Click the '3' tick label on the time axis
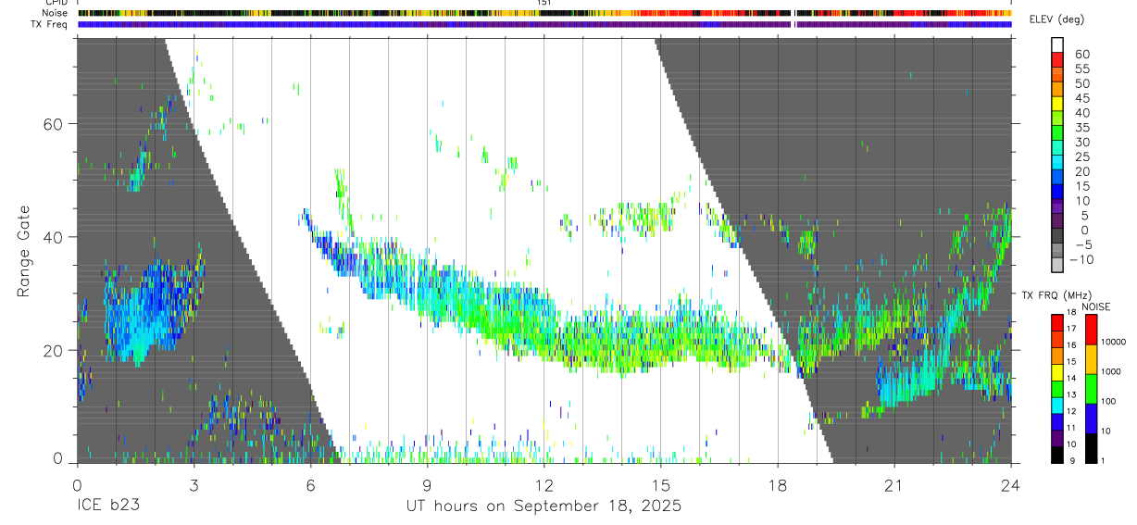1137x525 pixels. [x=193, y=485]
